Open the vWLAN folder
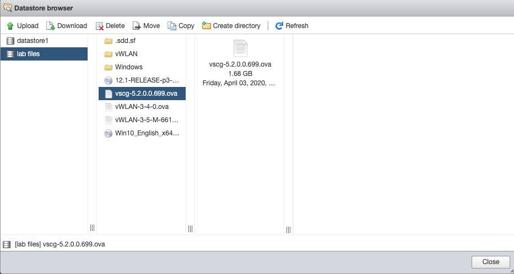Screen dimensions: 514x274 tap(126, 54)
